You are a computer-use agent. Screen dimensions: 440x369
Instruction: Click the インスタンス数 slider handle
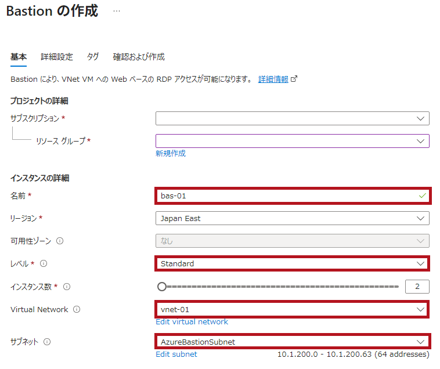pos(162,287)
